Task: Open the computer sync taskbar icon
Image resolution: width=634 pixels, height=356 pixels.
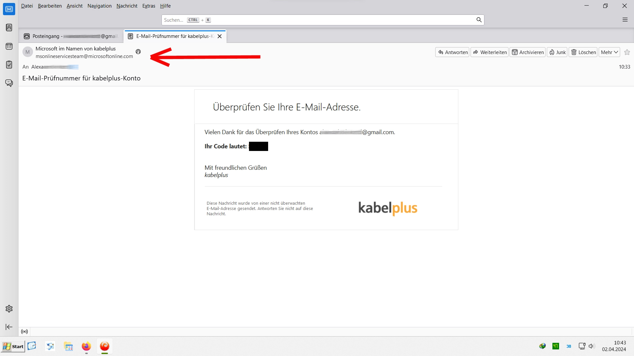Action: click(50, 346)
